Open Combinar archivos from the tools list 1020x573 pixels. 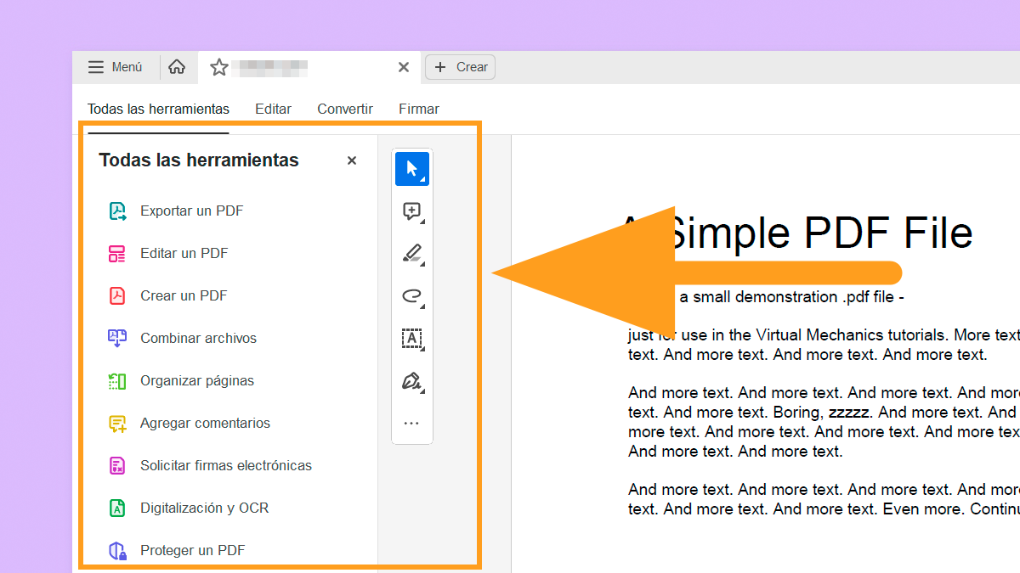click(199, 338)
